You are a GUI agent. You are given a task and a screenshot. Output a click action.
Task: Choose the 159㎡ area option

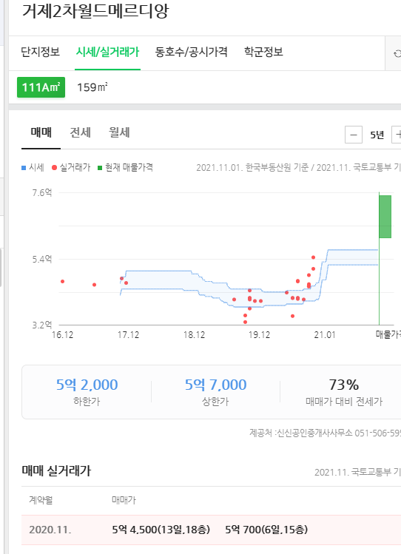[x=92, y=87]
